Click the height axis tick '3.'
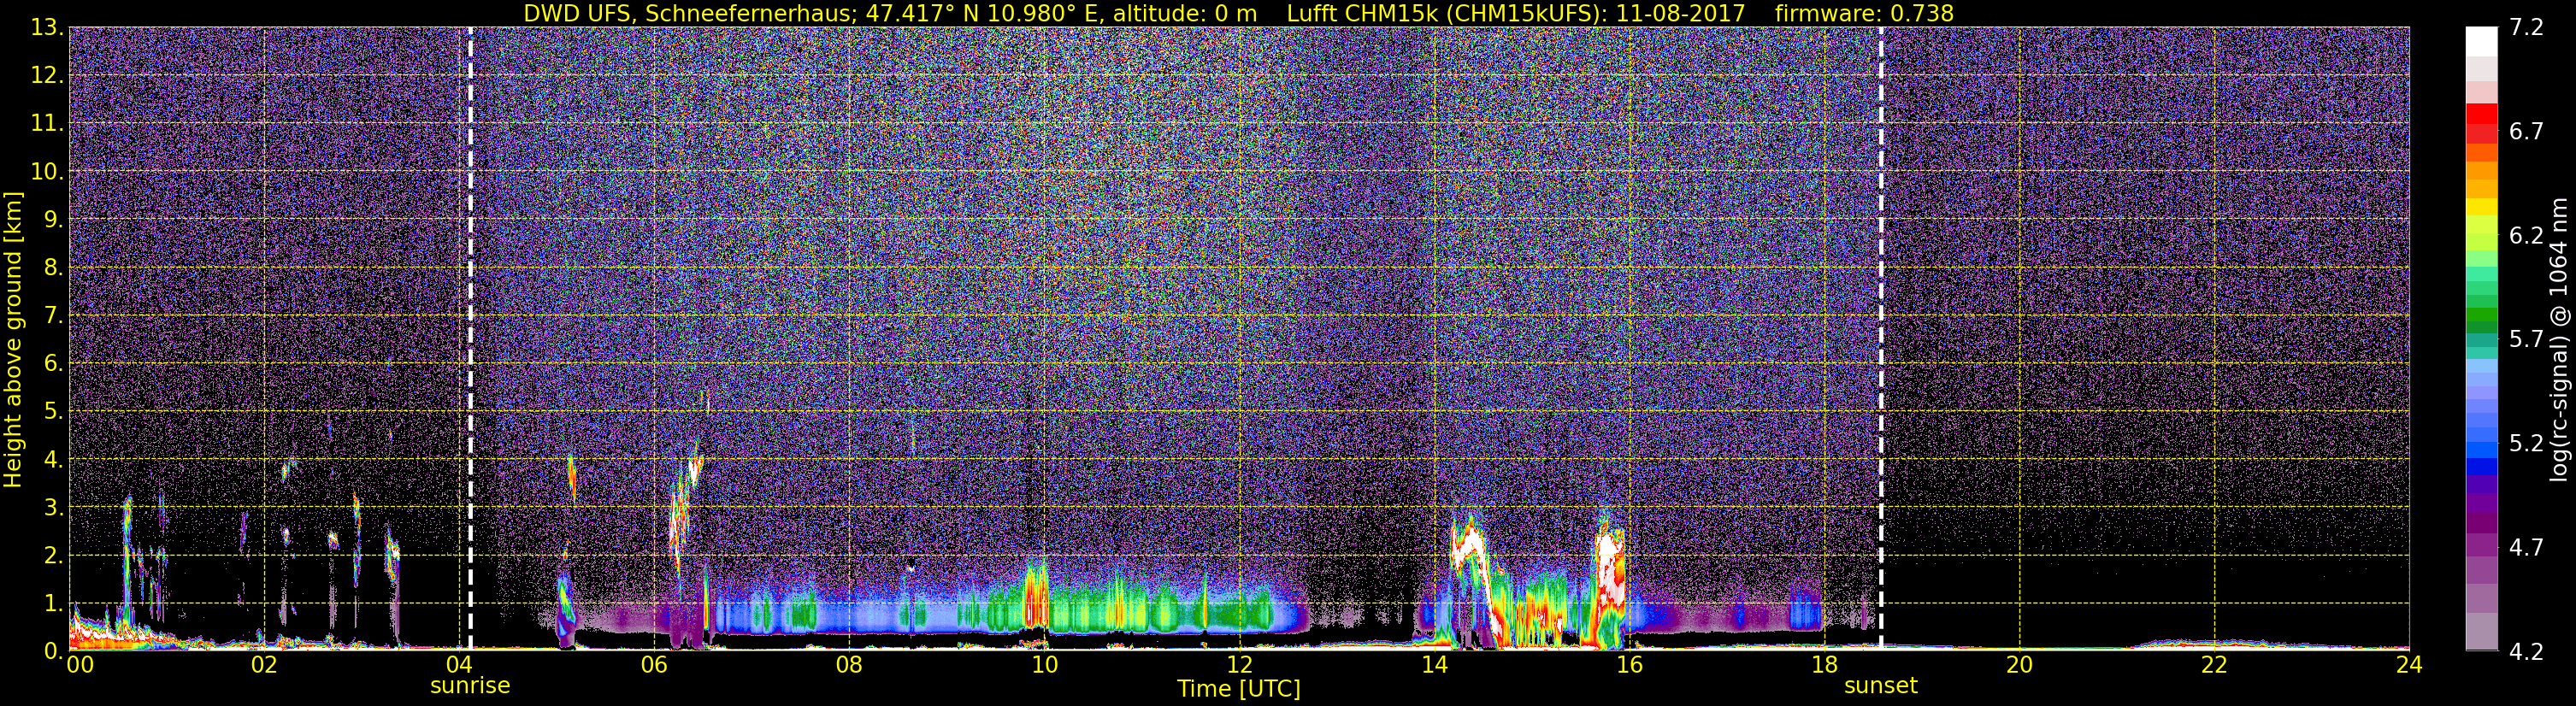Image resolution: width=2576 pixels, height=706 pixels. tap(53, 508)
